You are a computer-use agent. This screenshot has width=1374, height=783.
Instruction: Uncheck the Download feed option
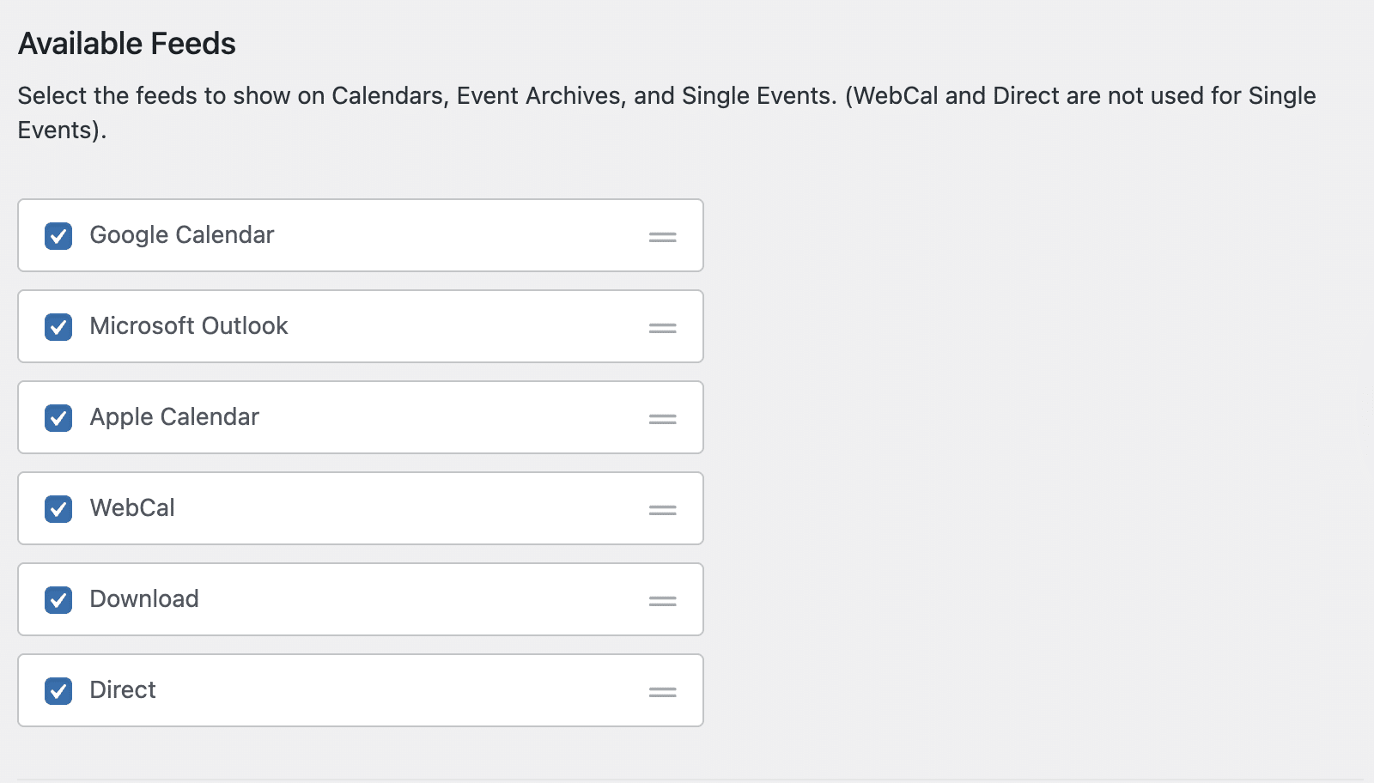58,599
